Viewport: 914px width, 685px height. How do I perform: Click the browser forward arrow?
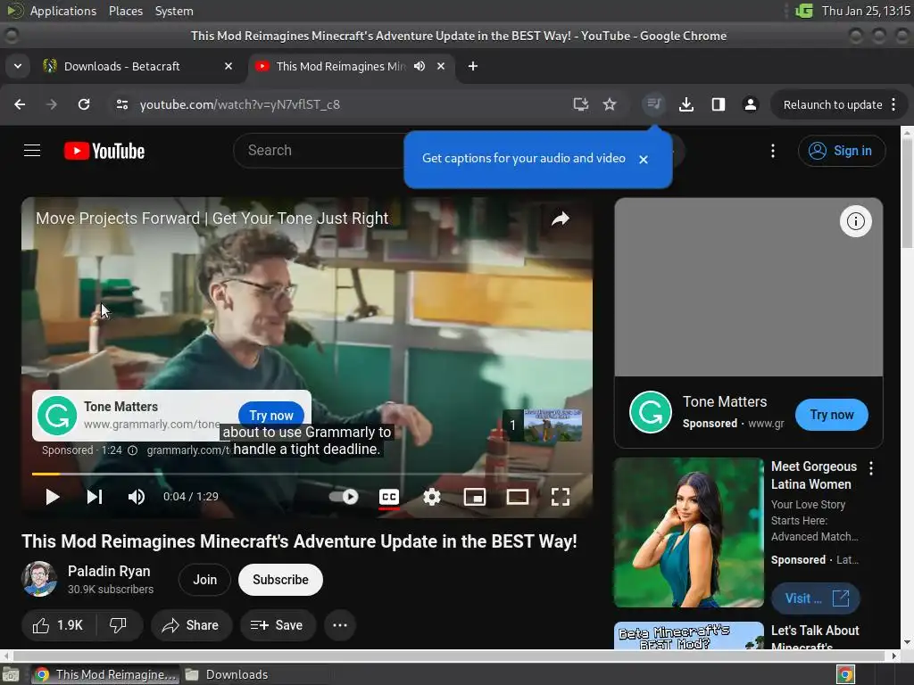(52, 104)
